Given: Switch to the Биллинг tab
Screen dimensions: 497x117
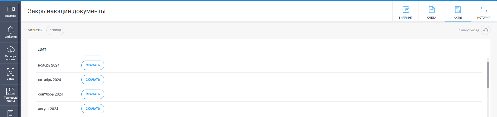Looking at the screenshot, I should coord(405,11).
